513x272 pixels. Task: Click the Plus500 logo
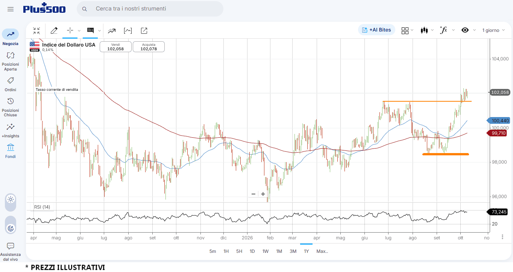click(44, 8)
